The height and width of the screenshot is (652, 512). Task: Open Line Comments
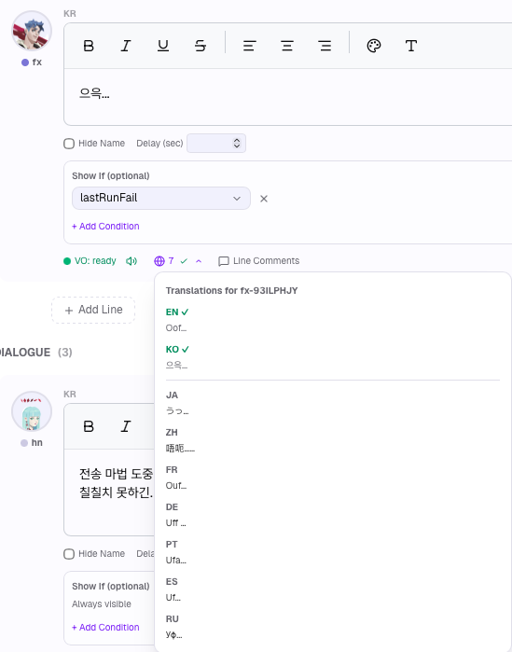click(259, 261)
